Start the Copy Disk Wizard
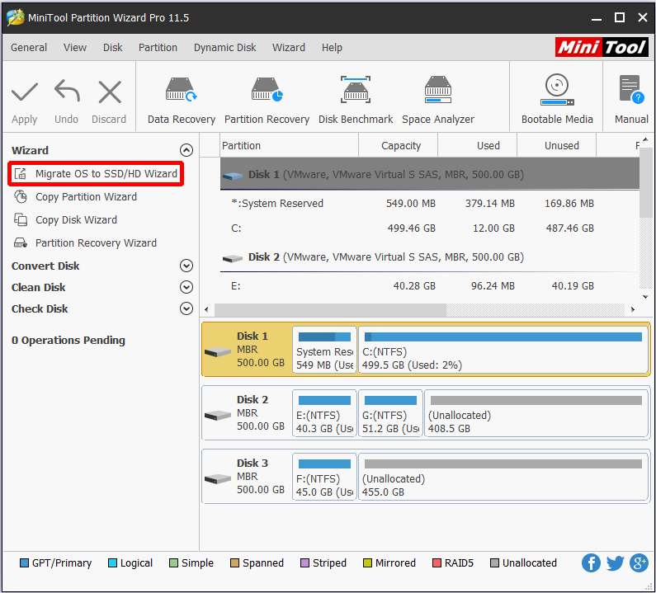 coord(76,219)
